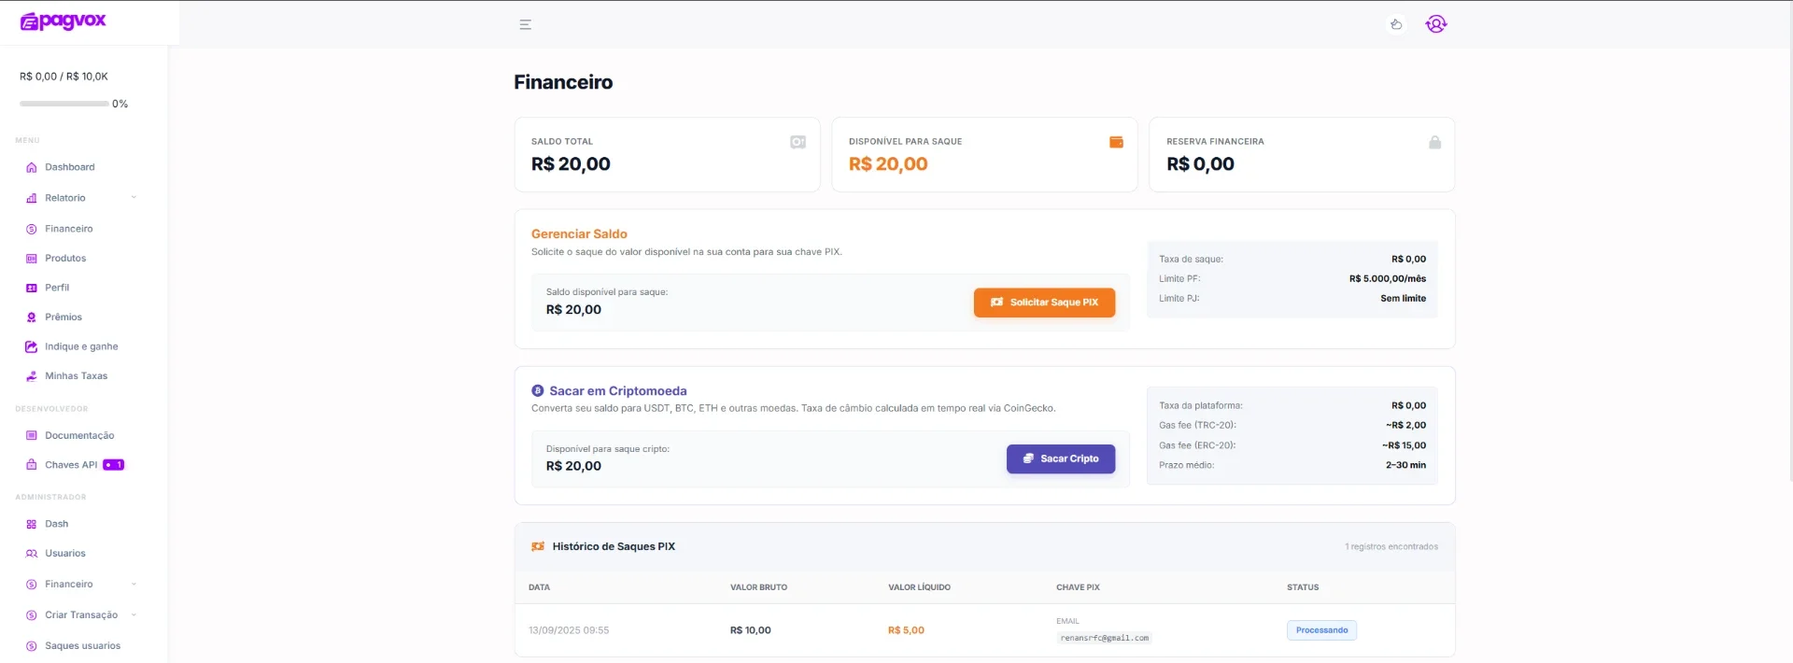Expand the Criar Transação chevron
Image resolution: width=1793 pixels, height=663 pixels.
coord(134,615)
